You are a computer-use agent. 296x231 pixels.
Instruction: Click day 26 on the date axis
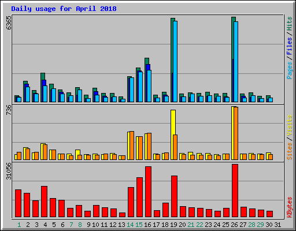234,225
